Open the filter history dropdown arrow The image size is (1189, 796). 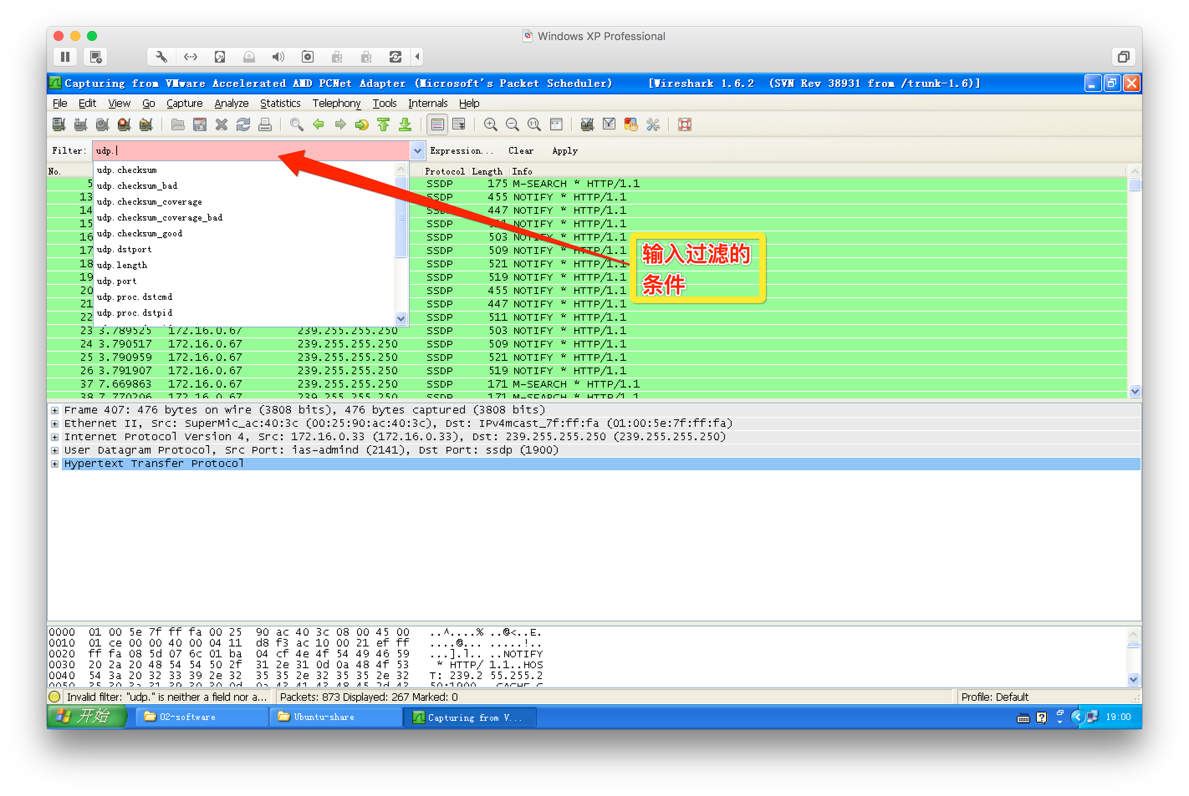(x=418, y=151)
